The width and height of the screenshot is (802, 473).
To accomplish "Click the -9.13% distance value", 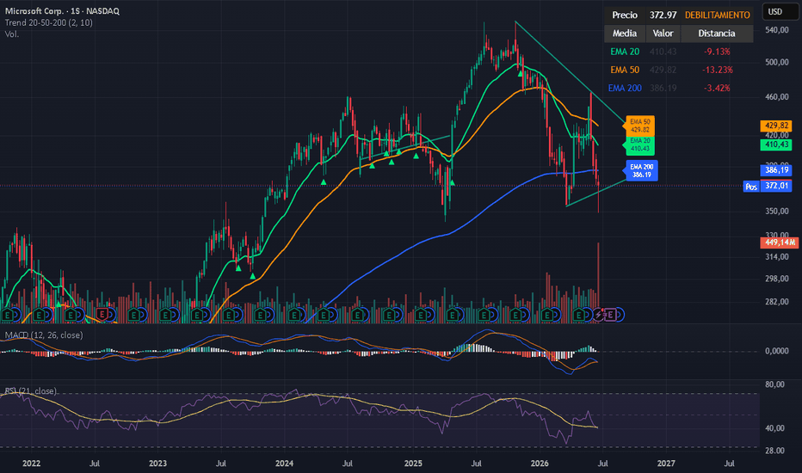I will click(717, 52).
